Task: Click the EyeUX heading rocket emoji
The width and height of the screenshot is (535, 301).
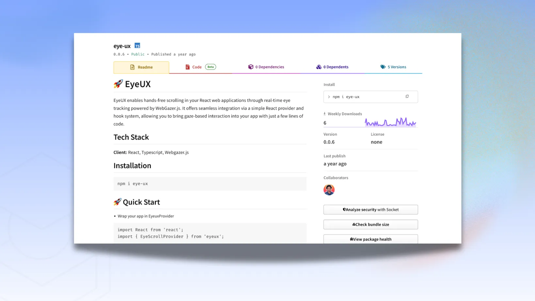Action: pos(118,84)
